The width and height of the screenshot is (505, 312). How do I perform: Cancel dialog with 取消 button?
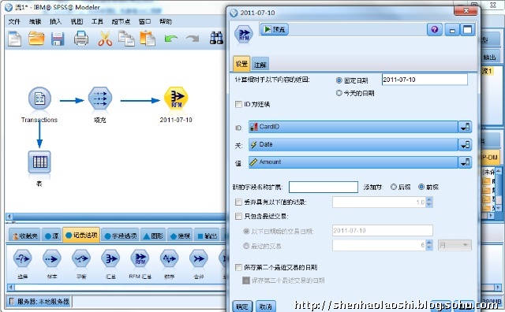point(266,306)
